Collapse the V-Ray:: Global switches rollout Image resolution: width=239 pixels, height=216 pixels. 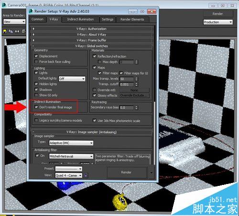[x=92, y=46]
